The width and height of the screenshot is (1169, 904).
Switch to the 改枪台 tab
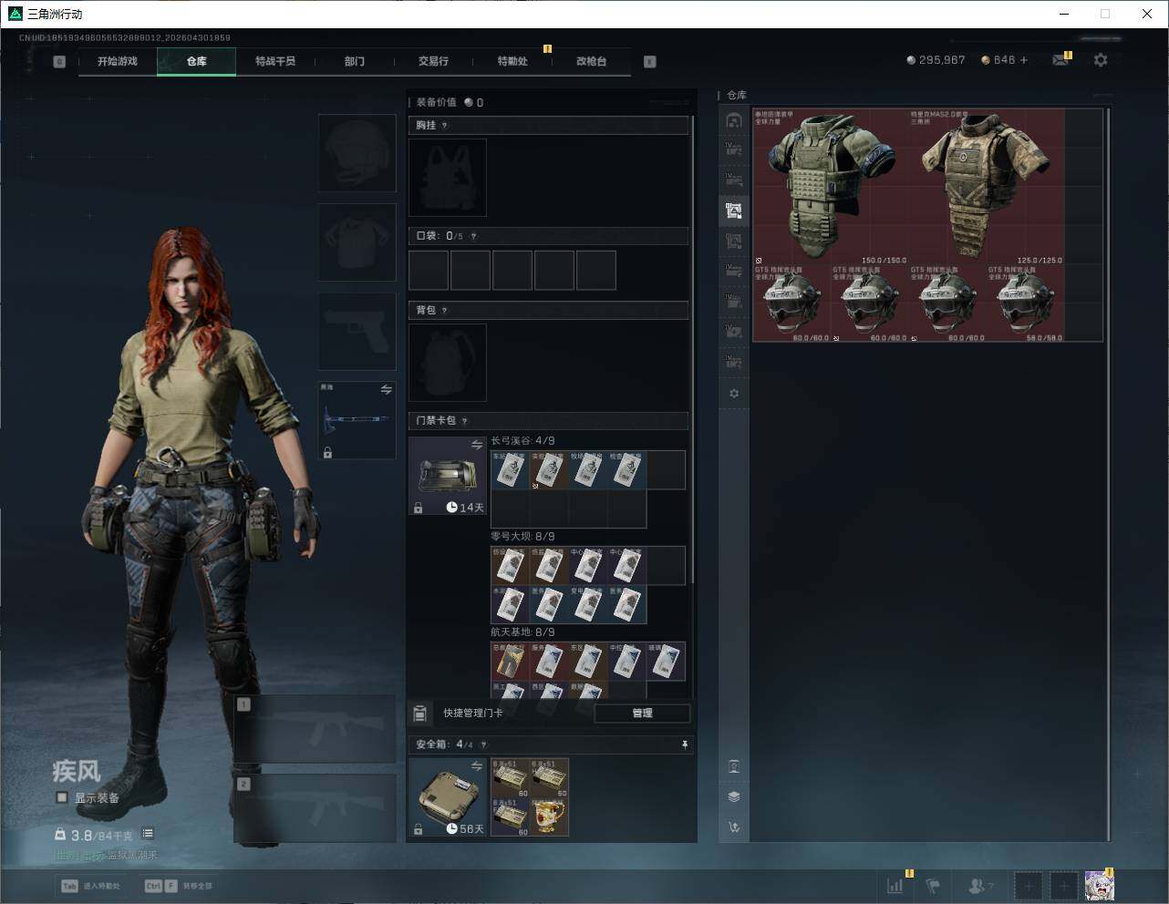591,61
